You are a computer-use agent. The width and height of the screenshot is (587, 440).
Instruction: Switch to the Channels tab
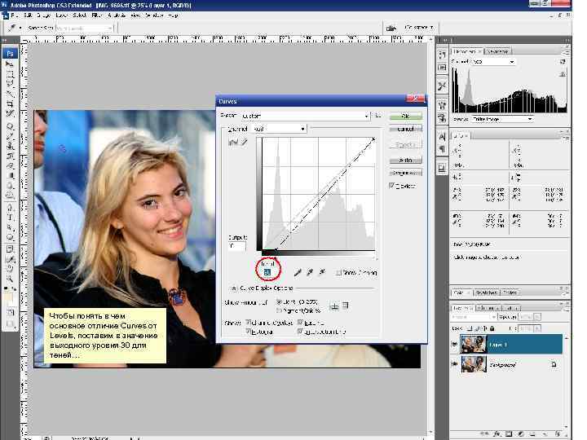coord(488,308)
